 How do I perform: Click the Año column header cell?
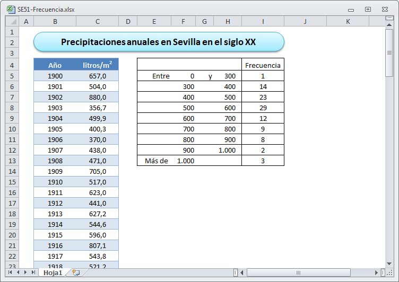pos(55,65)
